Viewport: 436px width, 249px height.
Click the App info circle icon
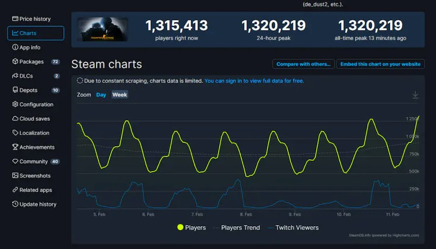15,47
